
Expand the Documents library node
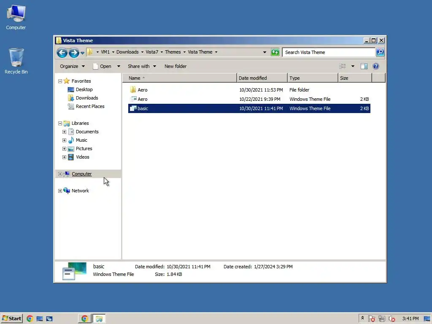tap(64, 132)
